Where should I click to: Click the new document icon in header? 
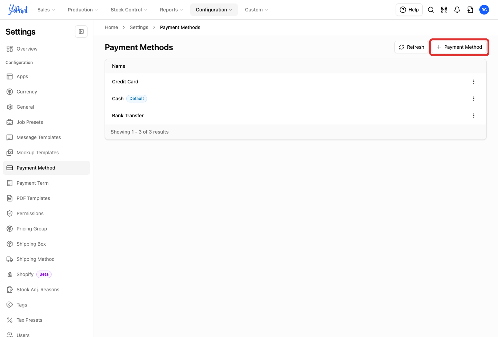point(470,10)
